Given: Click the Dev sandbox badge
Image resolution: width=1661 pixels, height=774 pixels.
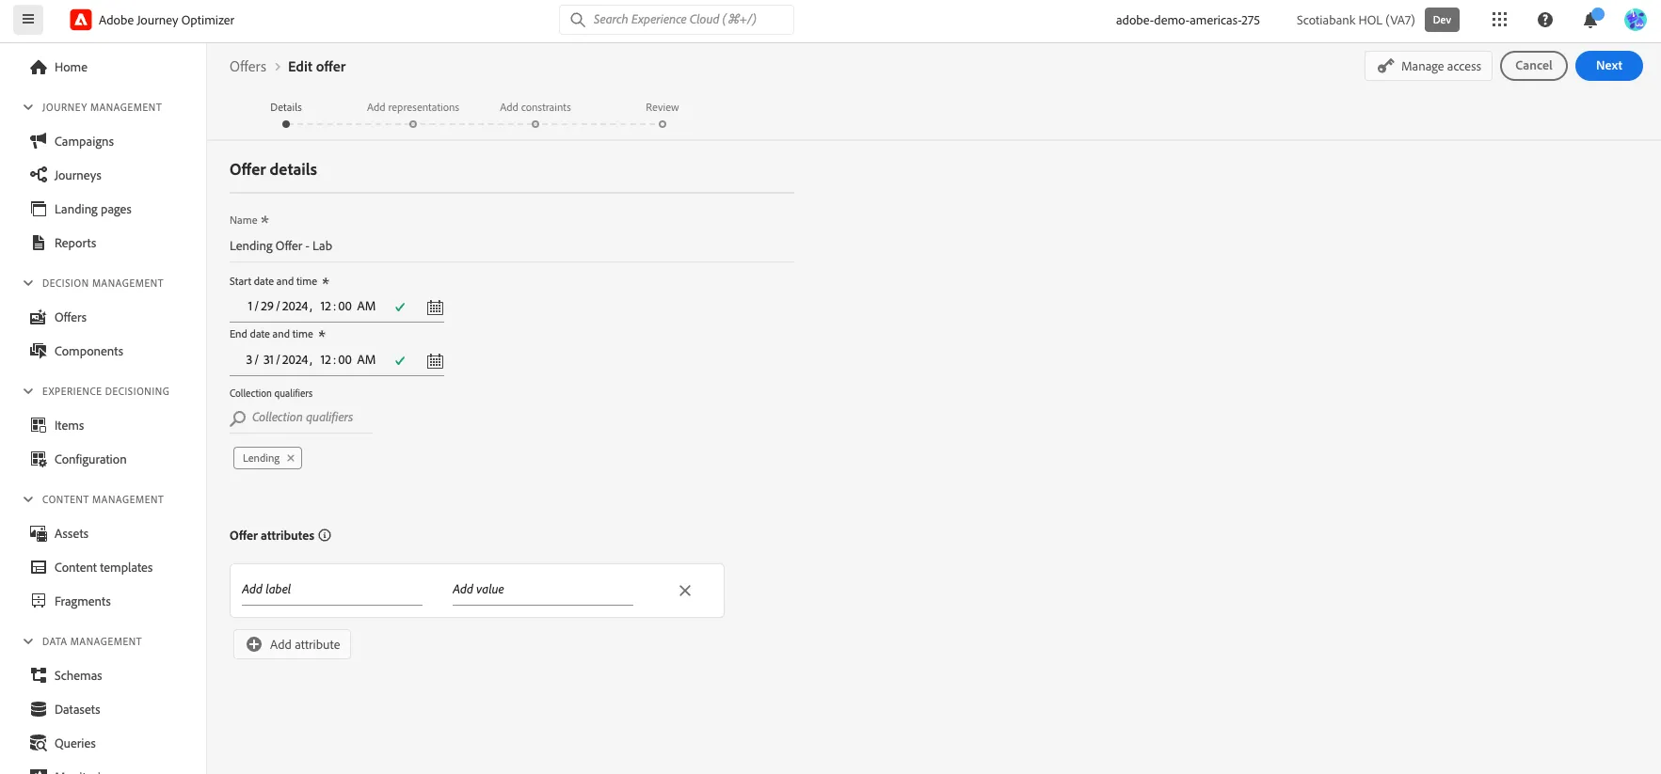Looking at the screenshot, I should pos(1442,20).
